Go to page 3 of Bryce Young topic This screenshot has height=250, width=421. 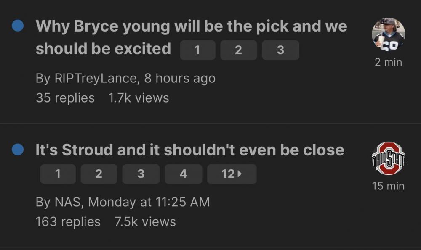(x=280, y=50)
